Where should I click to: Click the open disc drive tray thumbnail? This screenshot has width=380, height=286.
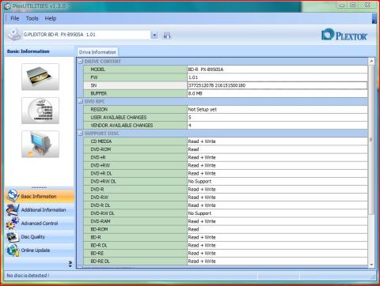coord(40,77)
